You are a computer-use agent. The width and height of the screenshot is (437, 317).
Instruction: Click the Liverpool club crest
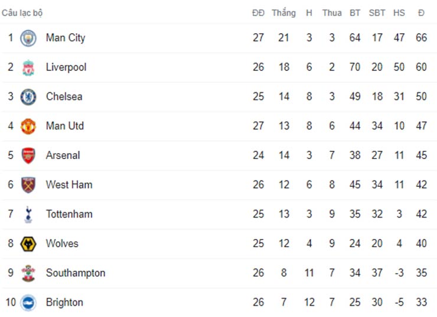(x=28, y=67)
